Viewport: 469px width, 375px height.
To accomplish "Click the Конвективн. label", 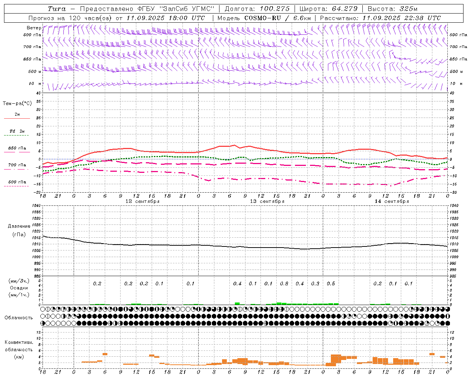I will click(x=19, y=342).
